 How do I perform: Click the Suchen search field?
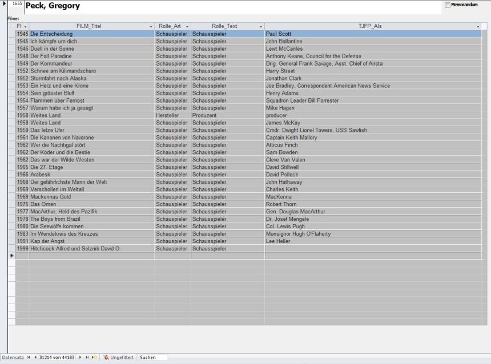pyautogui.click(x=153, y=358)
